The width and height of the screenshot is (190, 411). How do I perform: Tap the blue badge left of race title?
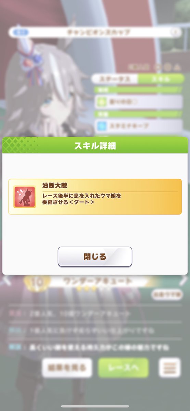click(19, 33)
